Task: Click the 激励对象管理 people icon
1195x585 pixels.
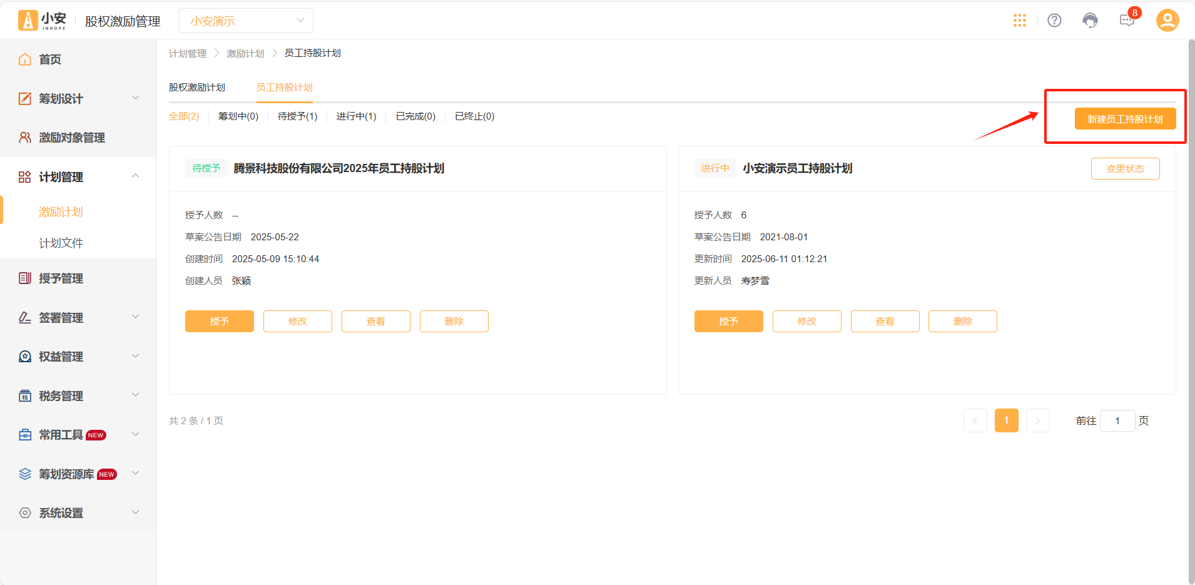Action: [25, 138]
